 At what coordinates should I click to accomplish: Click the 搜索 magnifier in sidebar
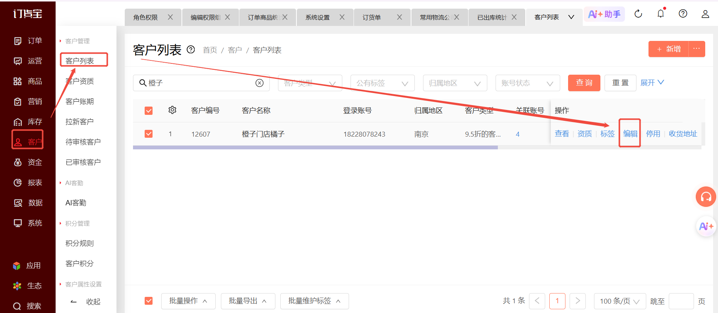[17, 306]
